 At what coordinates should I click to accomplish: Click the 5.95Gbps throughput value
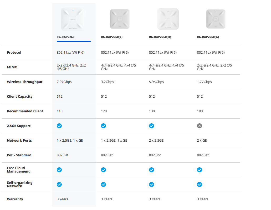(x=156, y=82)
